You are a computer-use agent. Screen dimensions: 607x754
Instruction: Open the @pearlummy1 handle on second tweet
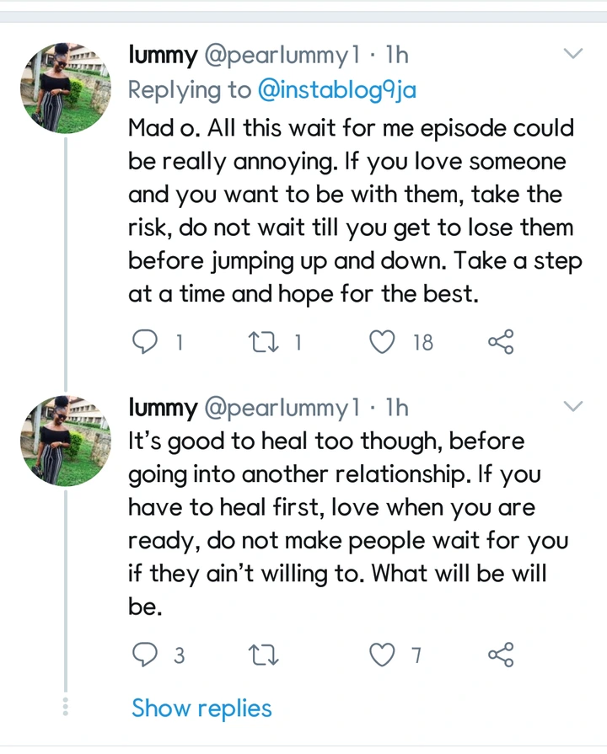click(x=277, y=408)
